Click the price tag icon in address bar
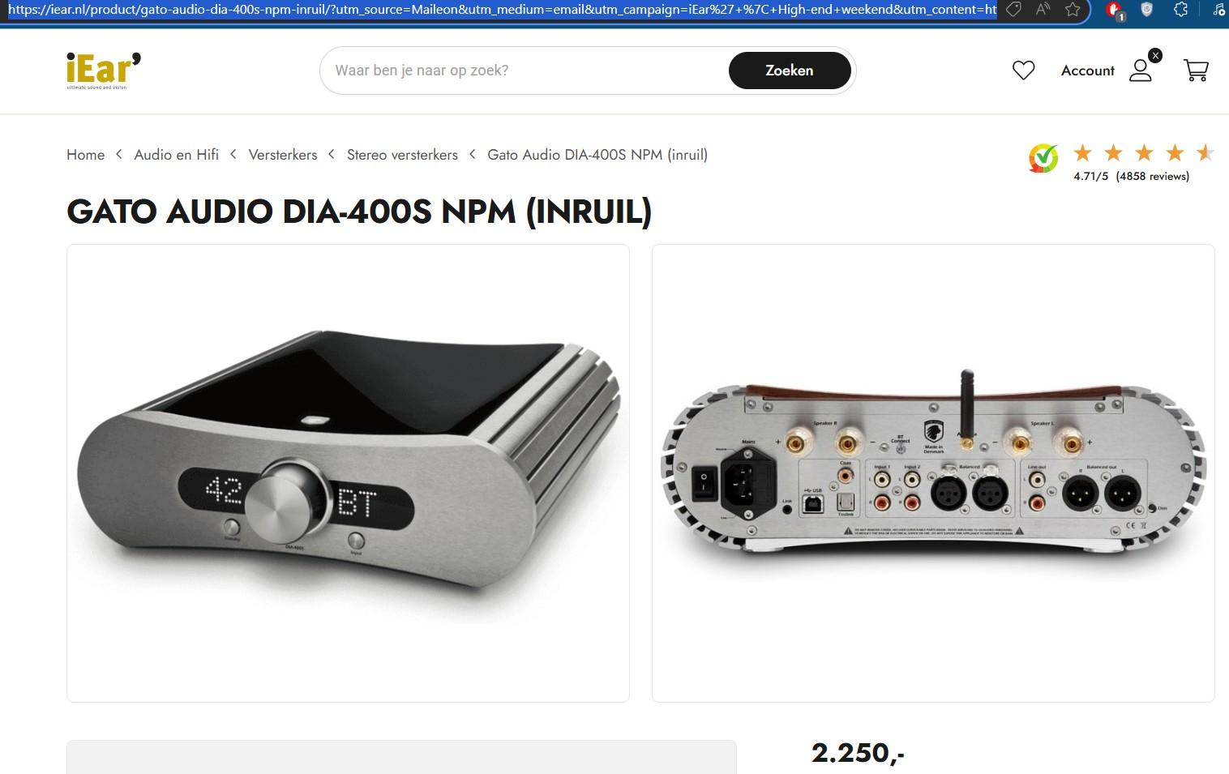This screenshot has height=774, width=1229. (x=1013, y=10)
